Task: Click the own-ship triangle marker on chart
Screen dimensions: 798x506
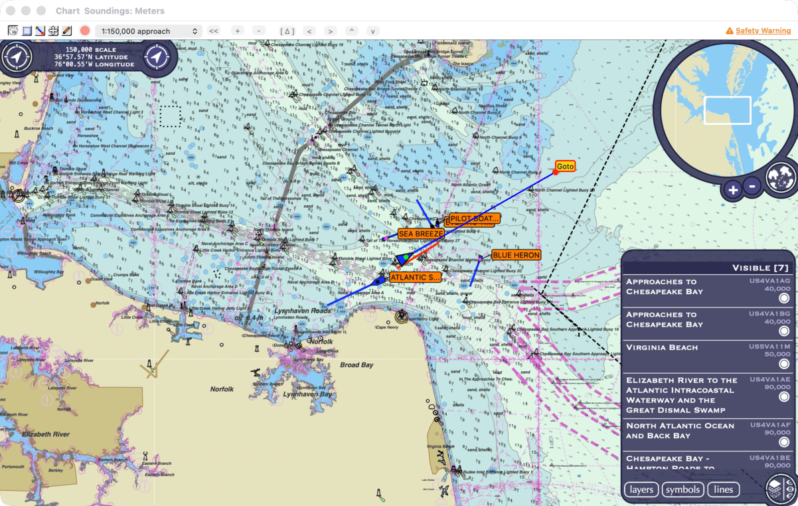Action: click(403, 259)
